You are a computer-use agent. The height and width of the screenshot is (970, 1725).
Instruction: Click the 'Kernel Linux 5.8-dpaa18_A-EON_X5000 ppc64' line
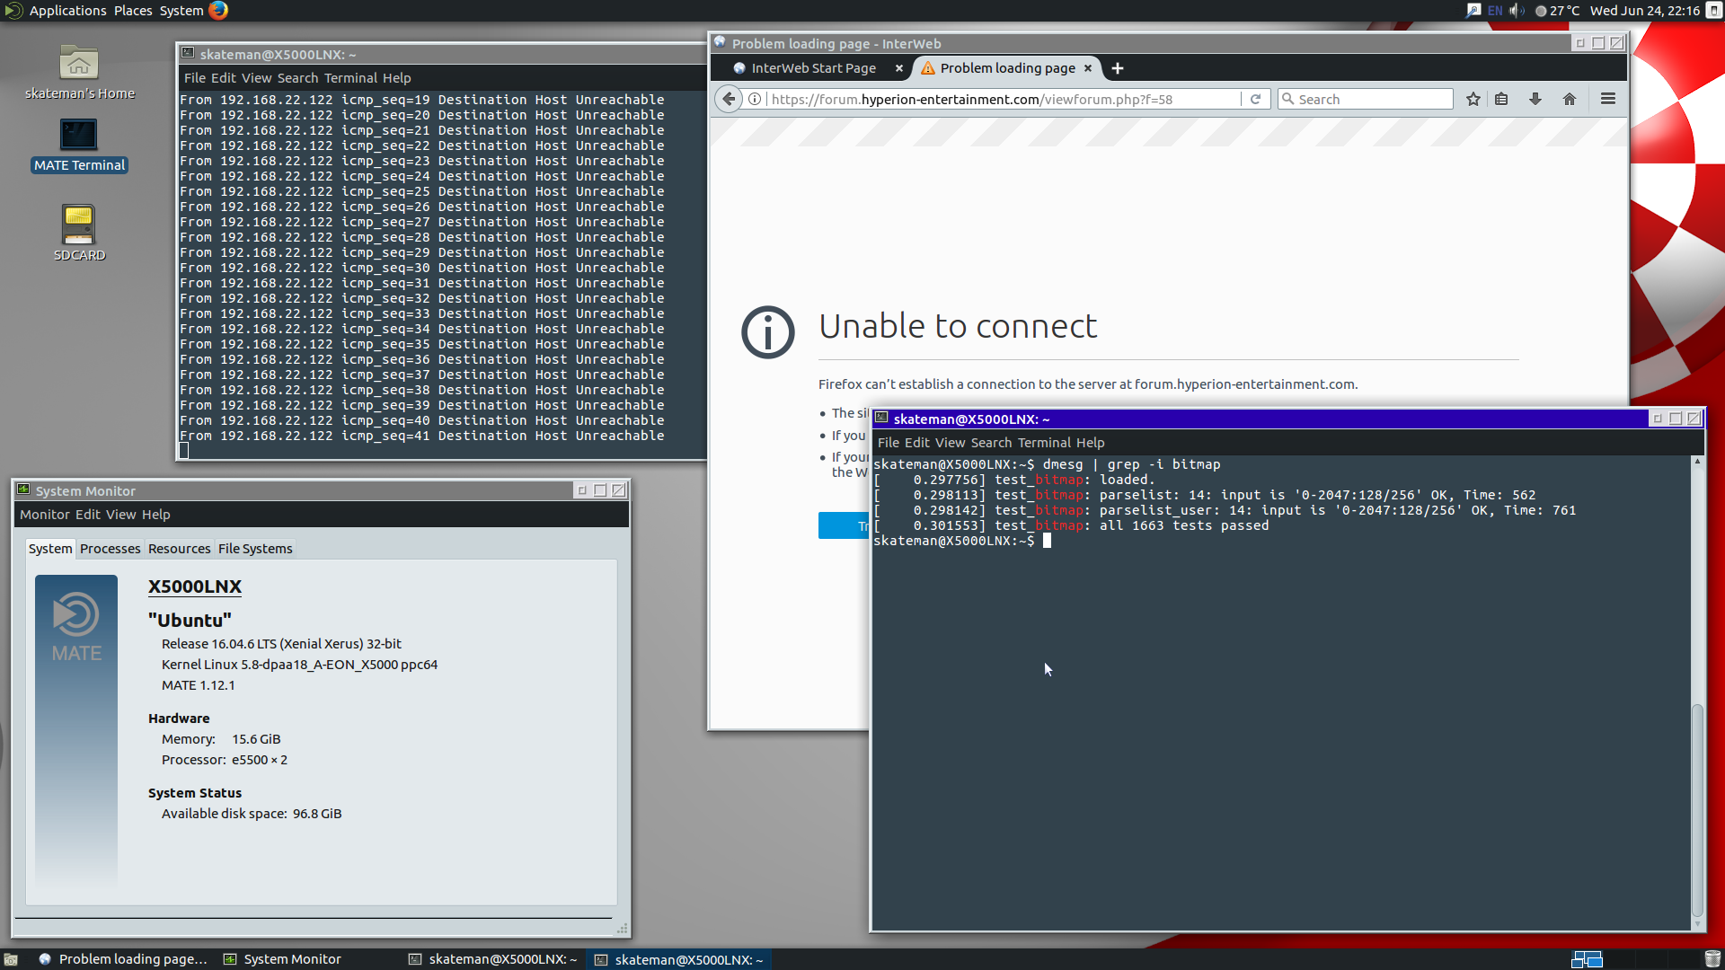click(299, 665)
